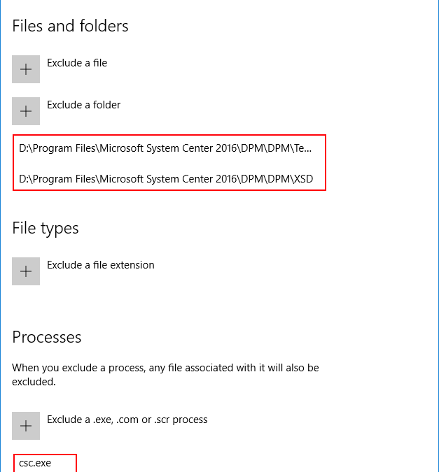Click the ellipsis ending the truncated folder path
Screen dimensions: 439x472
click(x=307, y=149)
